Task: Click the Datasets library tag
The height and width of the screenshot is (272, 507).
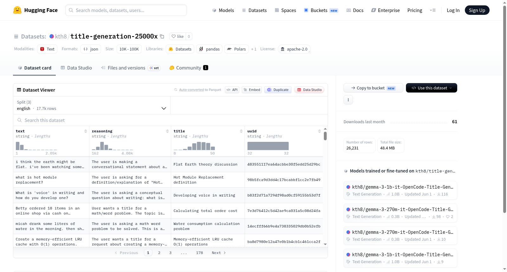Action: pyautogui.click(x=180, y=49)
